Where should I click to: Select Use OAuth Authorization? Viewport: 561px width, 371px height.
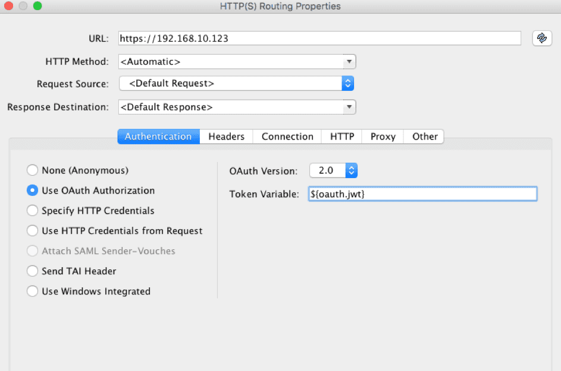(33, 191)
